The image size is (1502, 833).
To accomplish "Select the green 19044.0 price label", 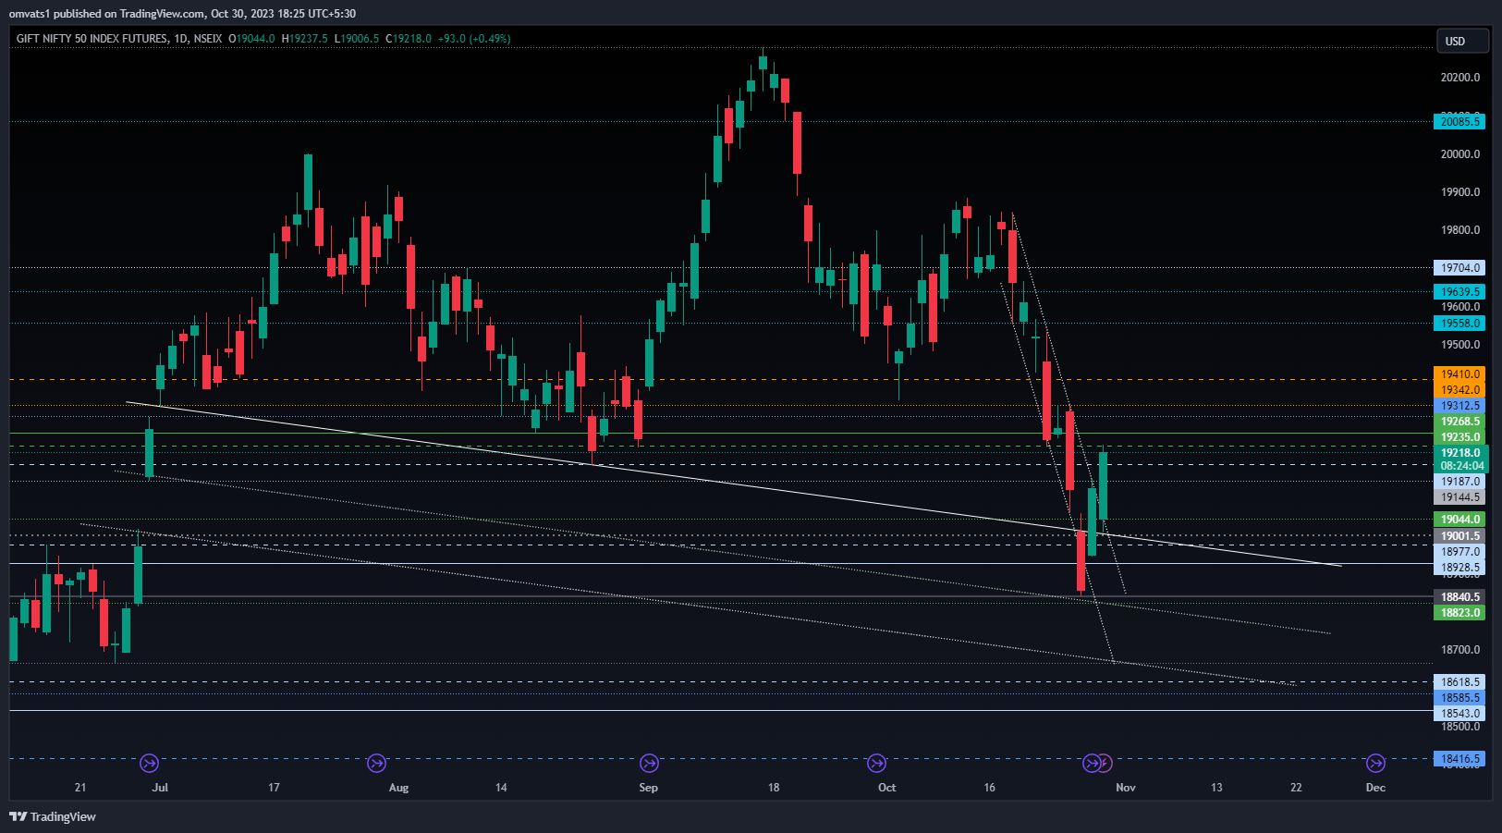I will pyautogui.click(x=1460, y=520).
